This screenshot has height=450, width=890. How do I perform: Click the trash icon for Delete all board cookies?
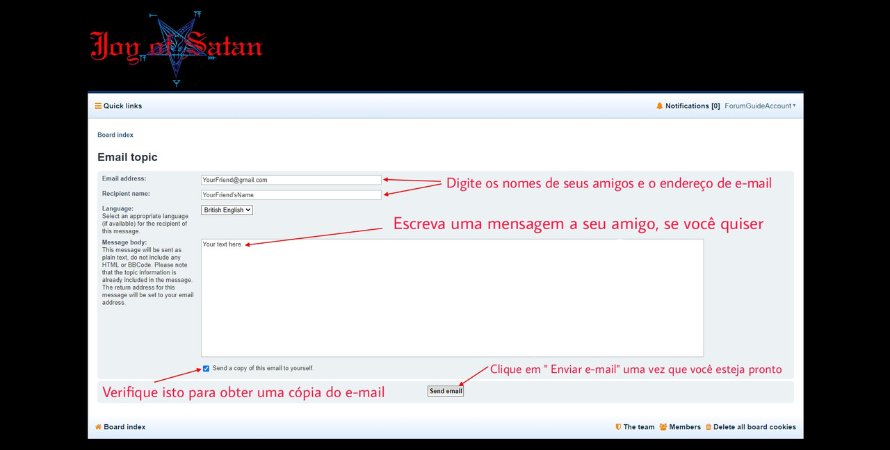point(709,427)
